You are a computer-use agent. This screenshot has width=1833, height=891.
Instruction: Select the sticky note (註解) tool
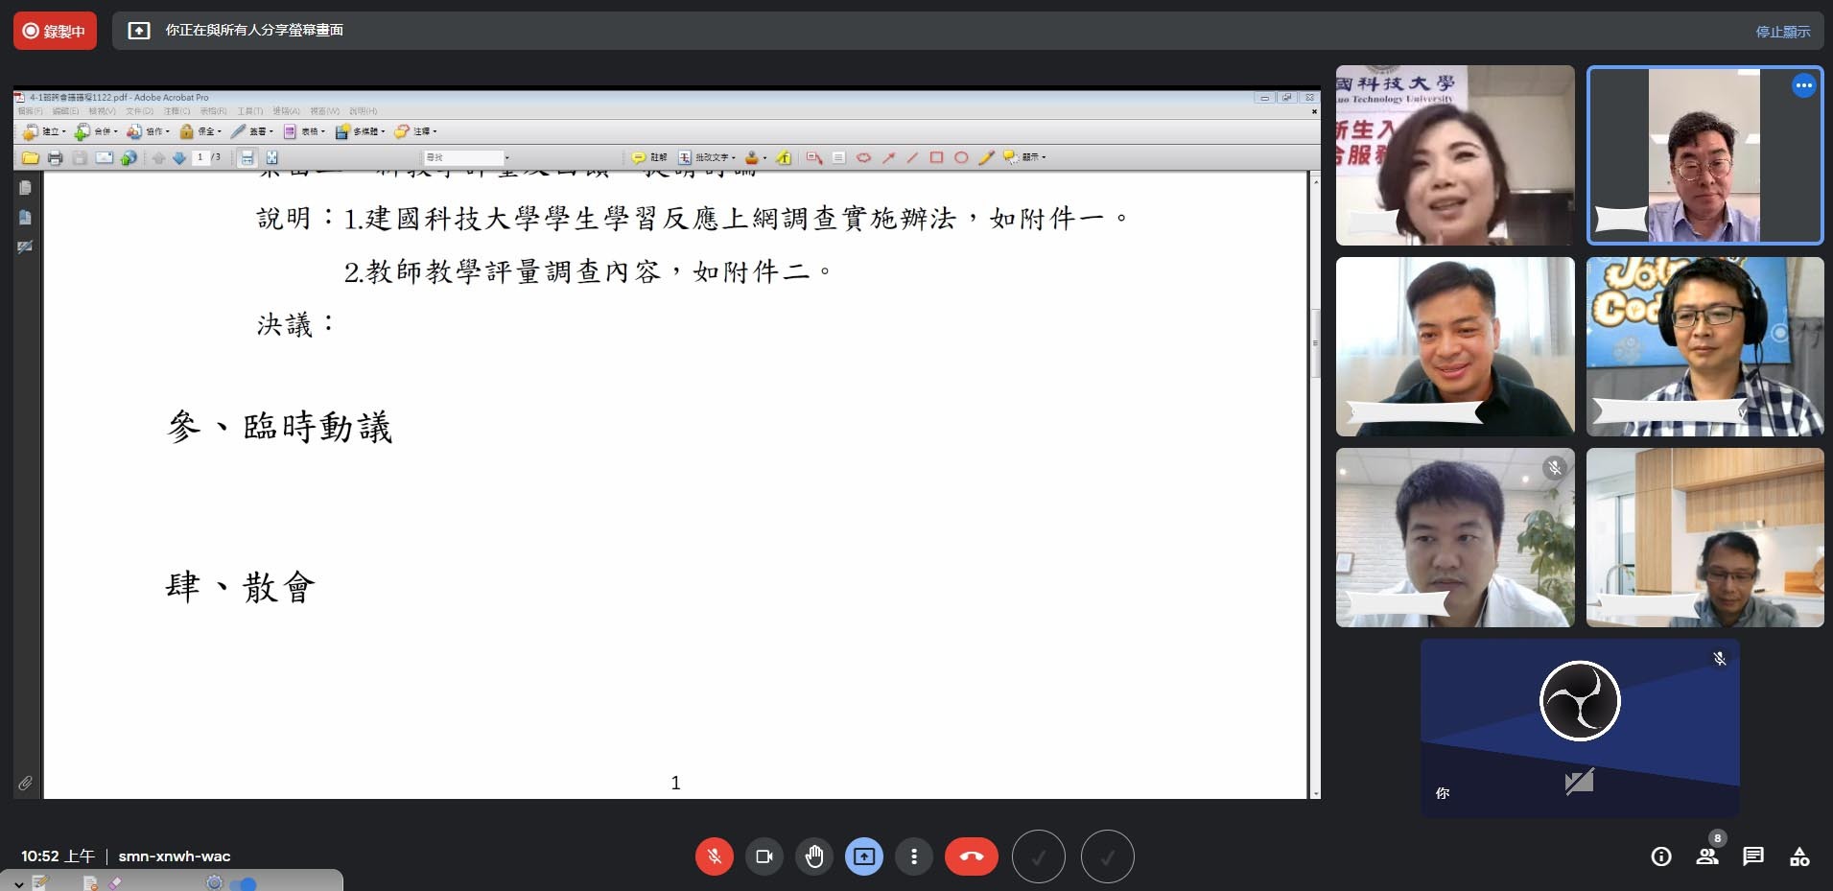(x=649, y=157)
